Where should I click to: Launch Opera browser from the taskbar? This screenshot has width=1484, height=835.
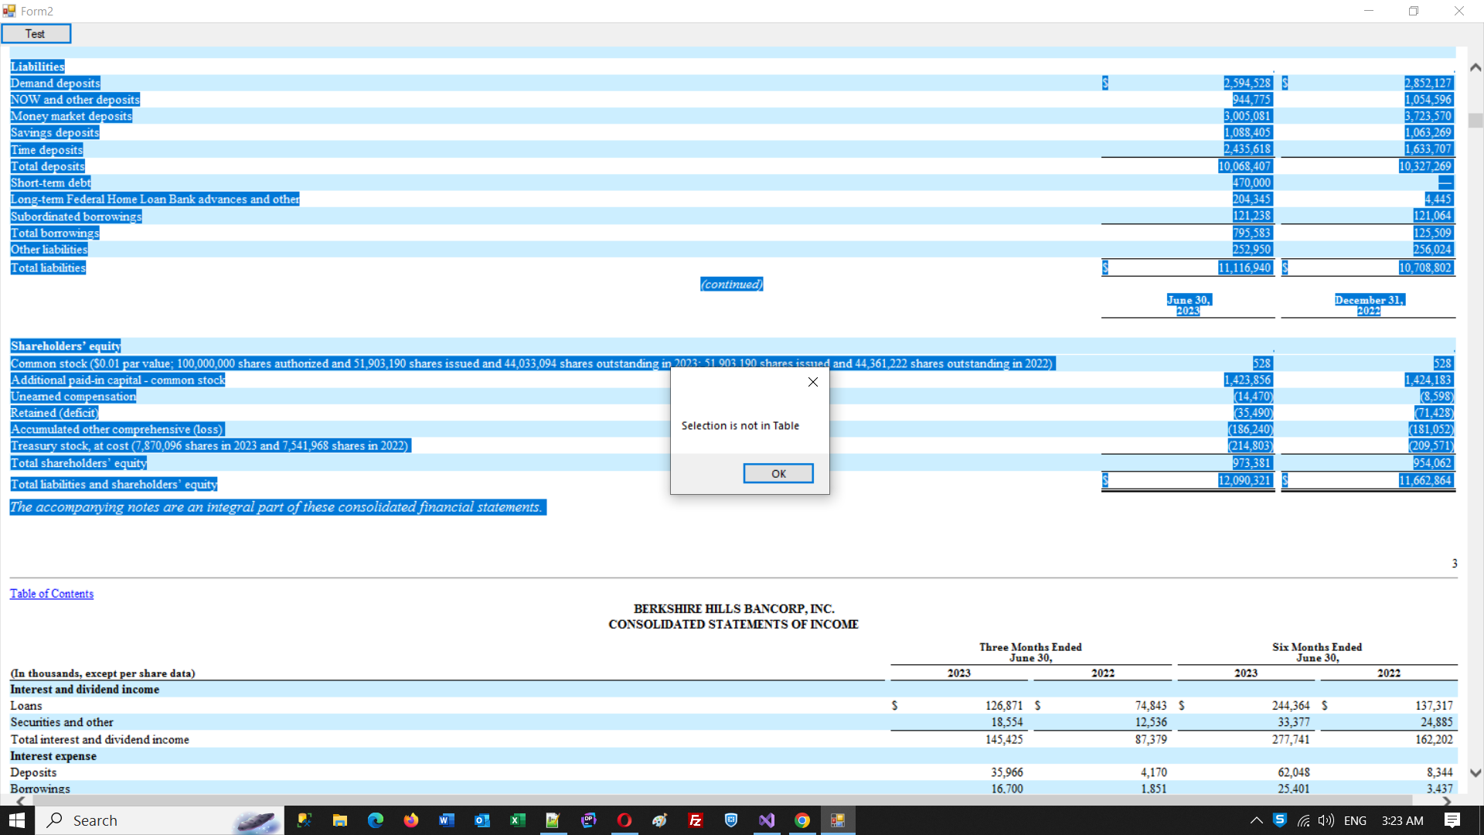[x=624, y=820]
